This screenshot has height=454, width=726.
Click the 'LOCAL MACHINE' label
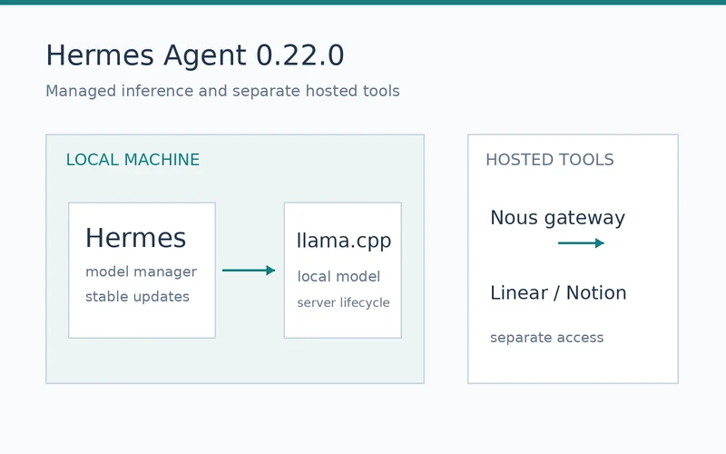pyautogui.click(x=132, y=160)
